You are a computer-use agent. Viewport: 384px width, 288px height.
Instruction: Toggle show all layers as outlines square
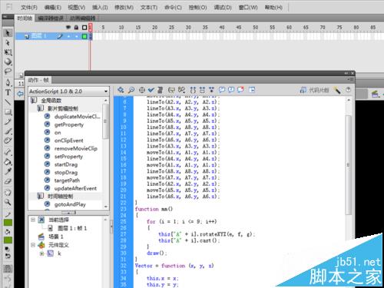tap(84, 27)
